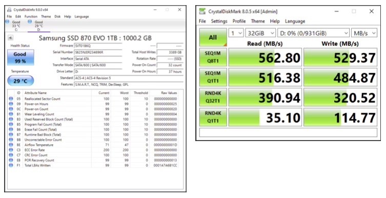Click the status icon for Total LBAs Written
Image resolution: width=386 pixels, height=198 pixels.
click(x=11, y=165)
